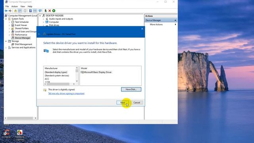Click the Up one level folder icon
Image resolution: width=254 pixels, height=143 pixels.
click(x=15, y=11)
